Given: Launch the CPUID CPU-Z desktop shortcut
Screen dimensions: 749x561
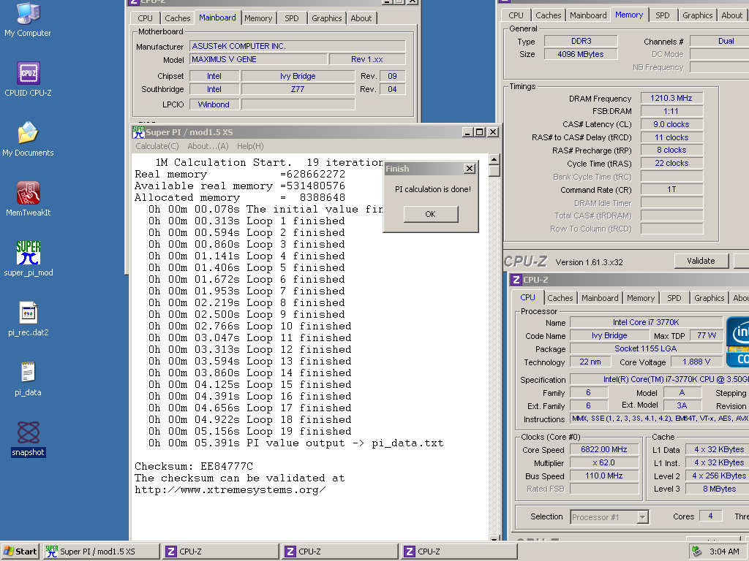Looking at the screenshot, I should click(x=28, y=73).
